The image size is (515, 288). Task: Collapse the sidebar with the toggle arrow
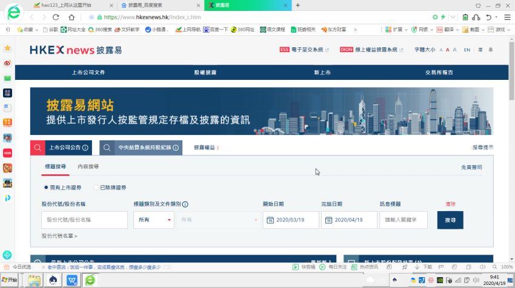[7, 30]
